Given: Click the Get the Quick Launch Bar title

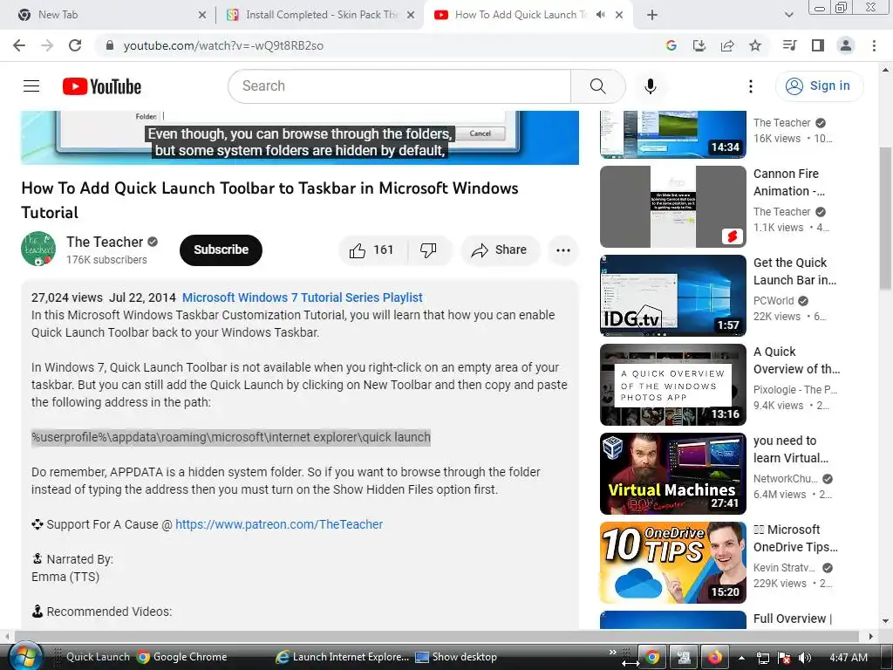Looking at the screenshot, I should tap(794, 271).
